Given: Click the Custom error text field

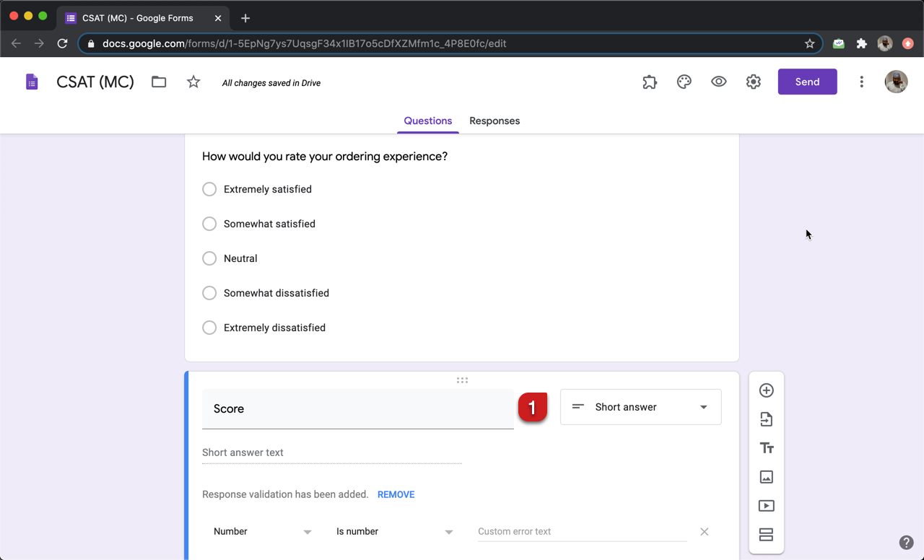Looking at the screenshot, I should (582, 532).
